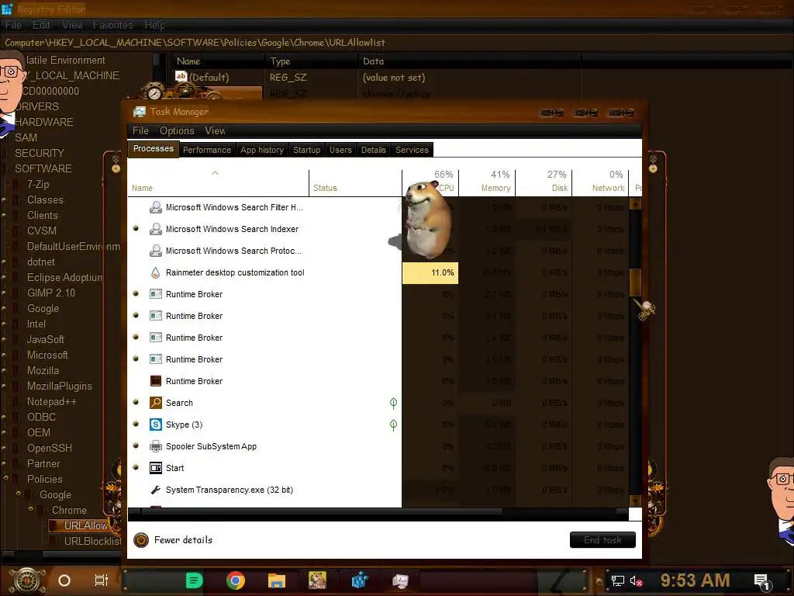This screenshot has width=794, height=596.
Task: Click the magnifier icon of the Search process
Action: (155, 403)
